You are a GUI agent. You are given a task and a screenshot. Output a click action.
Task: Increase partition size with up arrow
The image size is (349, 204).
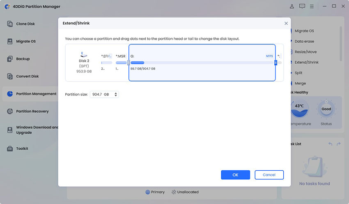tap(116, 93)
